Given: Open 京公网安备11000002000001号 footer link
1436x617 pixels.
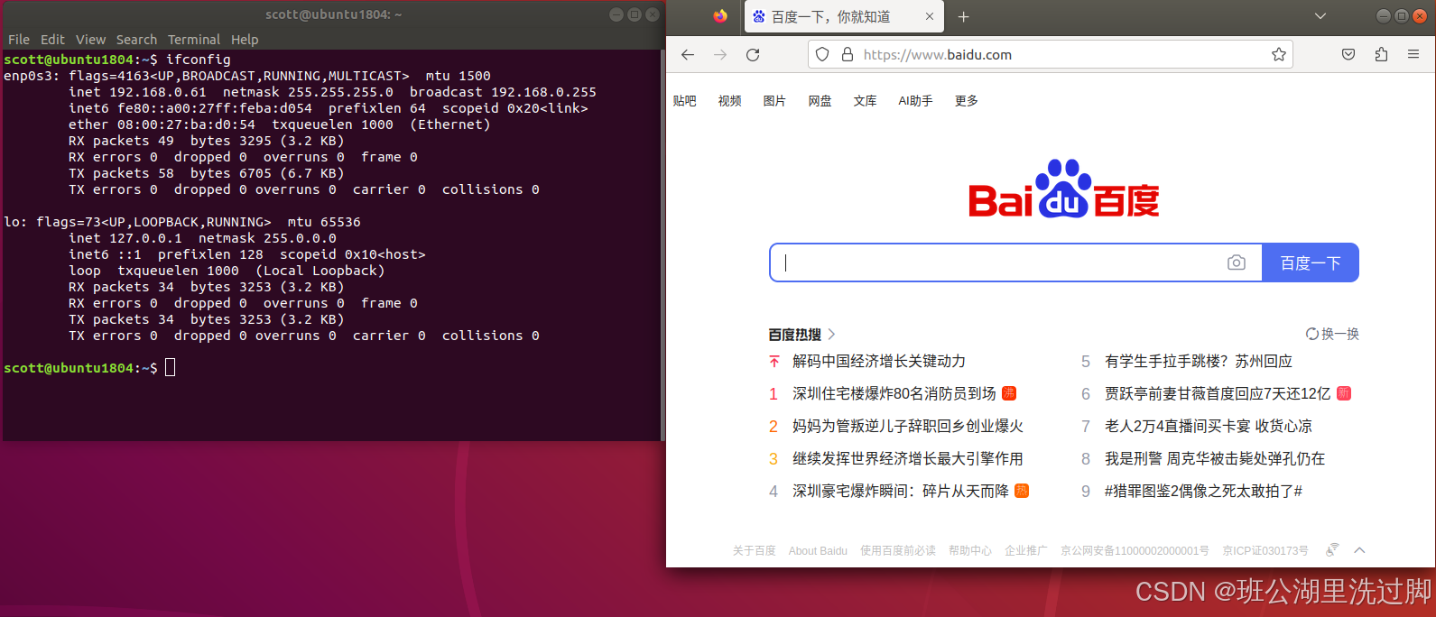Looking at the screenshot, I should 1135,550.
